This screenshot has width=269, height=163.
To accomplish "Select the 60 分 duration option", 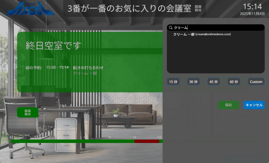I will tap(234, 82).
